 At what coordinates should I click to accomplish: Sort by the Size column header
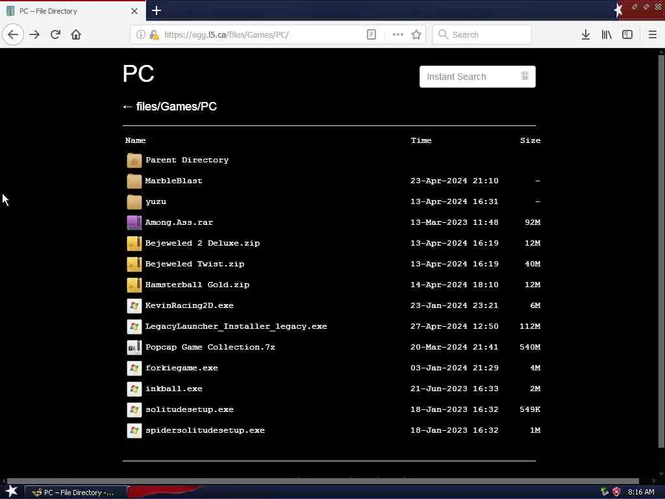pyautogui.click(x=530, y=140)
